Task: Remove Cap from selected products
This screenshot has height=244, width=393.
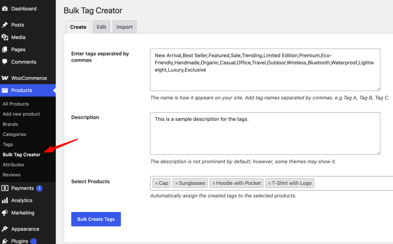Action: pos(157,184)
